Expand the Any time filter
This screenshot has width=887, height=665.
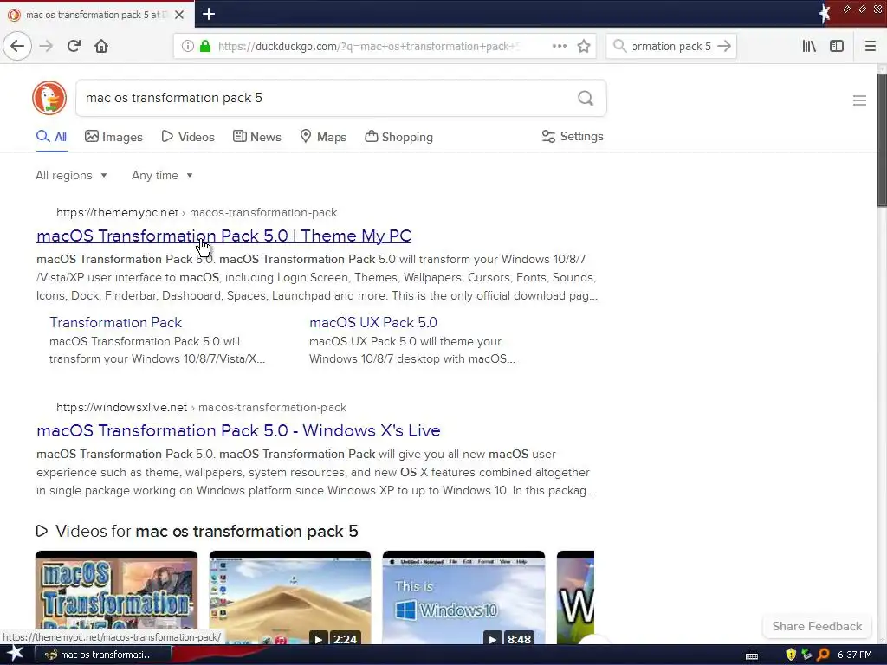(162, 175)
